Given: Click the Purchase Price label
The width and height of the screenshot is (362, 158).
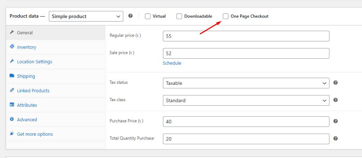Looking at the screenshot, I should (126, 121).
